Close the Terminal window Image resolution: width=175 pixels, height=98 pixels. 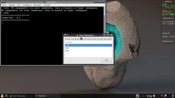pyautogui.click(x=103, y=2)
